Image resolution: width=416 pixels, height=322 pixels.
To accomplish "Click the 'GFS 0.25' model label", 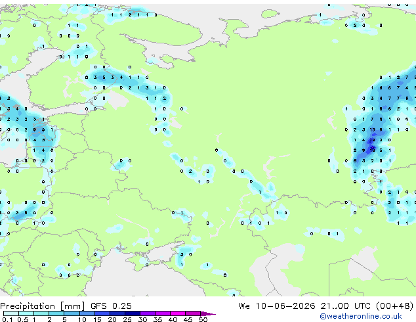I will 111,306.
